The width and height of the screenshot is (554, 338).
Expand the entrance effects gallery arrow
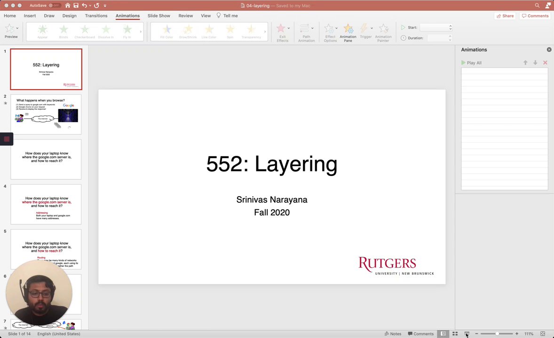[141, 32]
